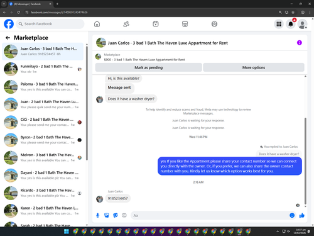Viewport: 314px width, 236px height.
Task: Click the conversation list scrollbar
Action: (x=87, y=103)
